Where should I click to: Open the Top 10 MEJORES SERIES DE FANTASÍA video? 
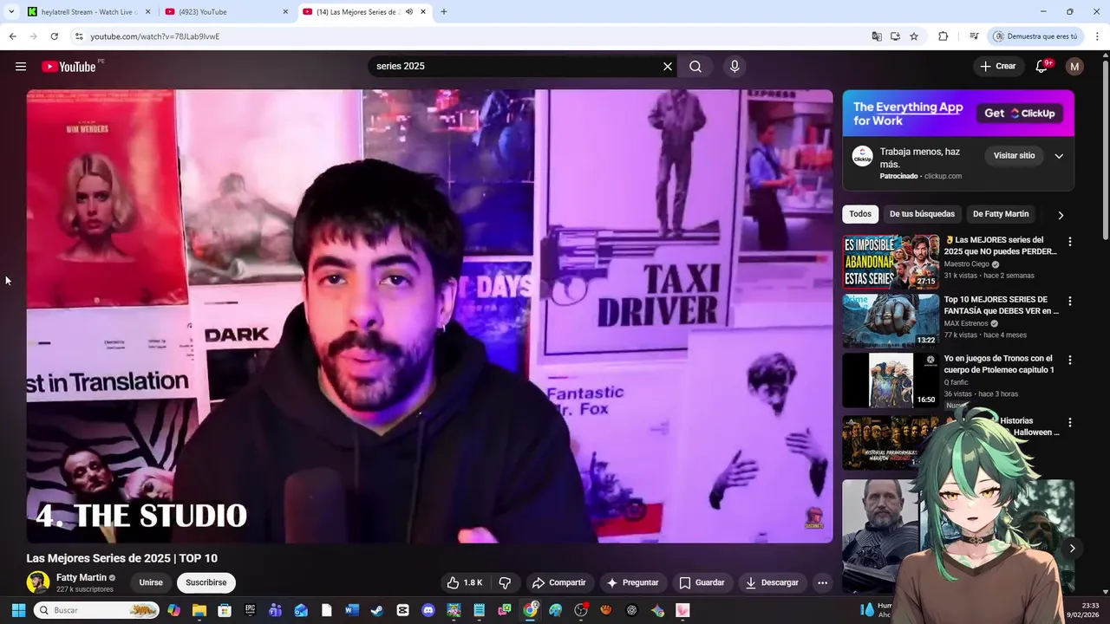(1002, 305)
